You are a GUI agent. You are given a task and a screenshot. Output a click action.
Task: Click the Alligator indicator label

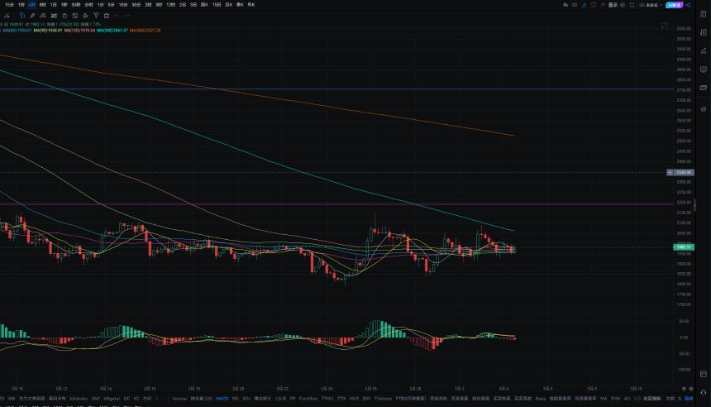click(x=112, y=399)
